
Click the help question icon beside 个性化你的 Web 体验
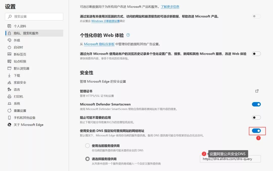[128, 35]
